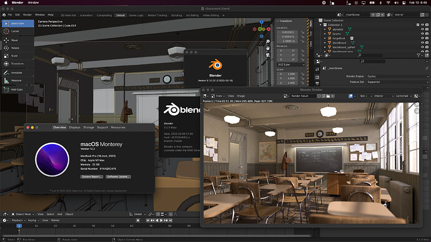Click the zoom magnifier viewport gizmo

point(268,41)
